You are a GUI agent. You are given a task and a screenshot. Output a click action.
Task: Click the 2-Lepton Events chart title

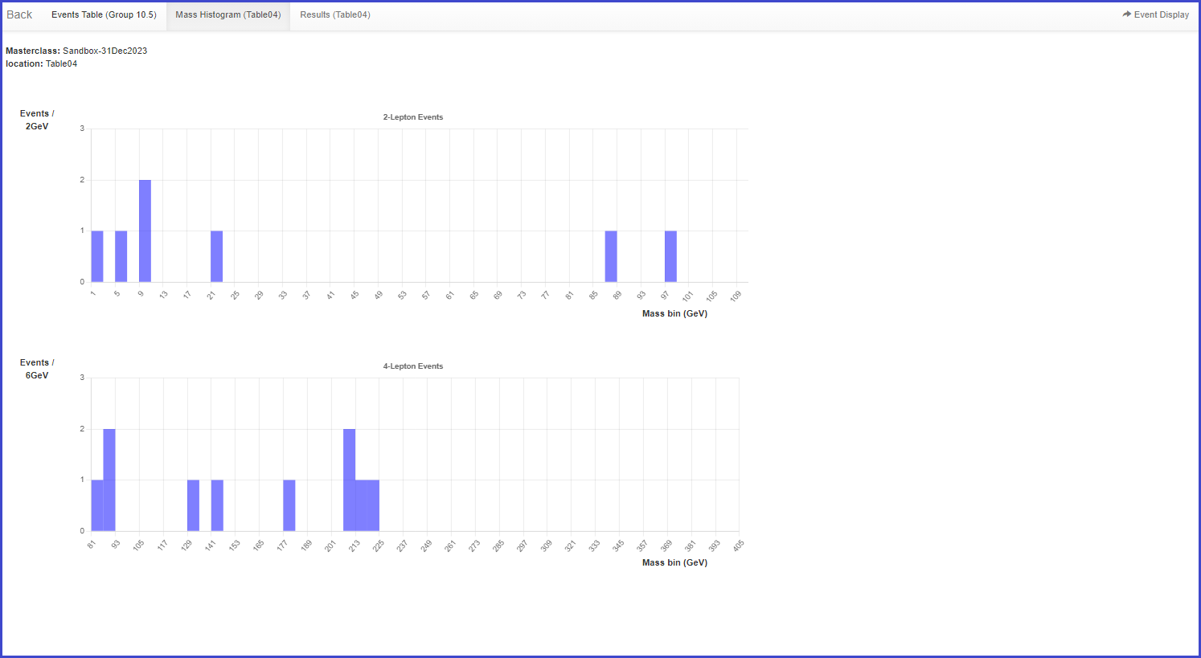pyautogui.click(x=412, y=117)
